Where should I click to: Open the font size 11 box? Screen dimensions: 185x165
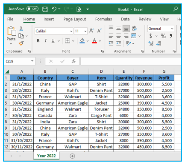coord(81,31)
